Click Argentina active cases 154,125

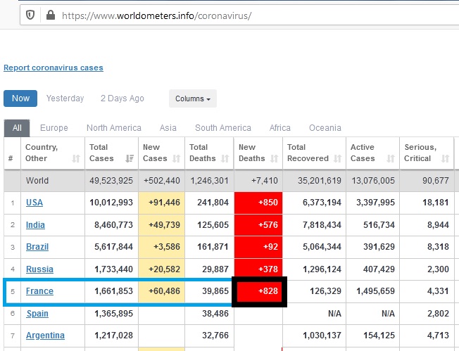pos(379,336)
